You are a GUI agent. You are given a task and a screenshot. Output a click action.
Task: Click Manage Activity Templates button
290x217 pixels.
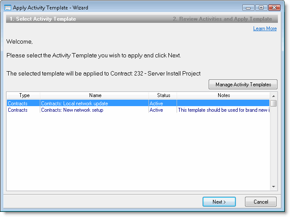pos(243,85)
